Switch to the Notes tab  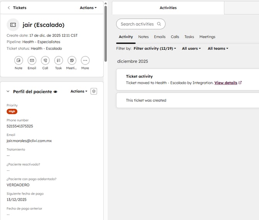click(x=143, y=37)
